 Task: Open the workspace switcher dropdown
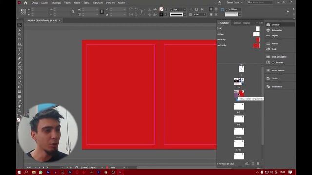234,3
